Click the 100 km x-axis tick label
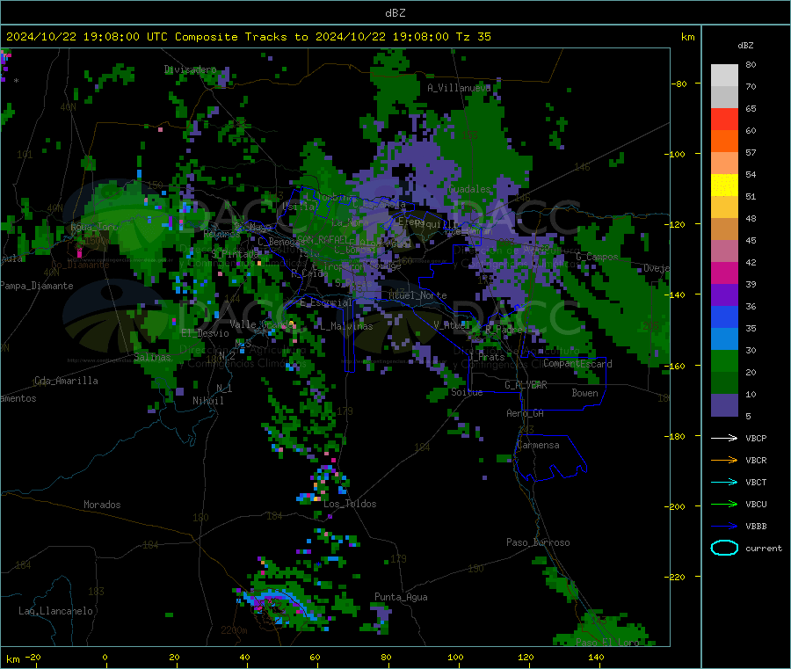791x669 pixels. (x=455, y=657)
